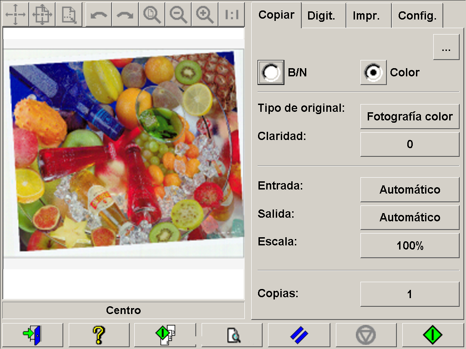Click the Claridad label
466x349 pixels.
(282, 136)
